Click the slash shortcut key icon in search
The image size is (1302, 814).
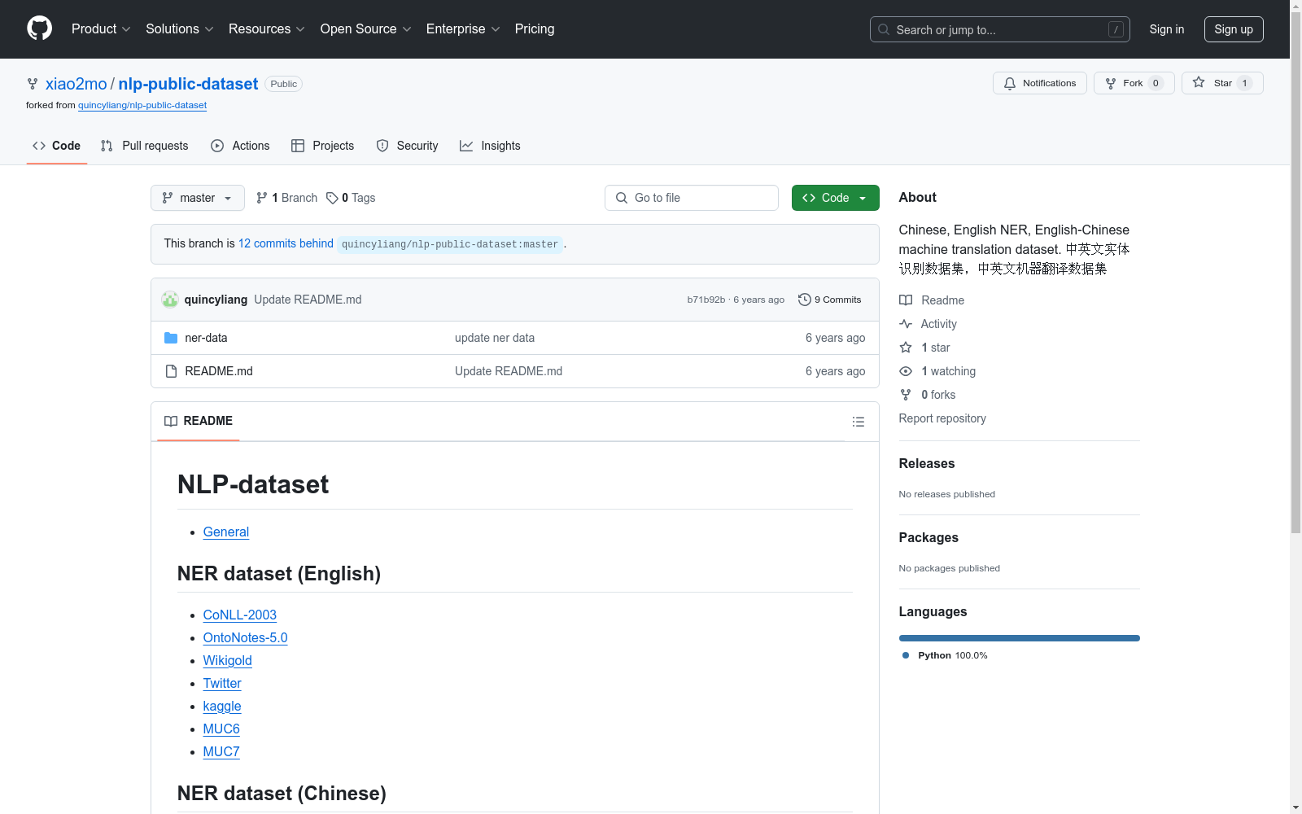pos(1116,29)
